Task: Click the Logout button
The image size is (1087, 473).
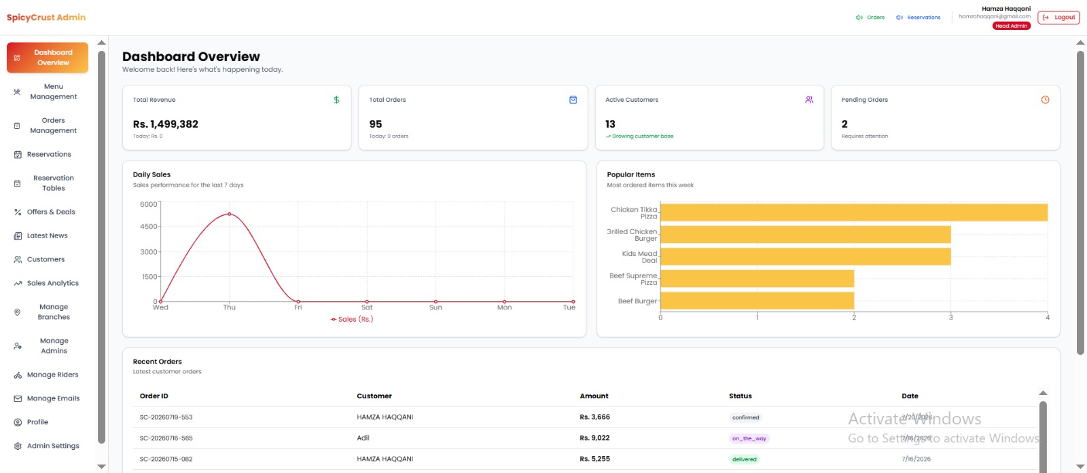Action: pyautogui.click(x=1058, y=18)
